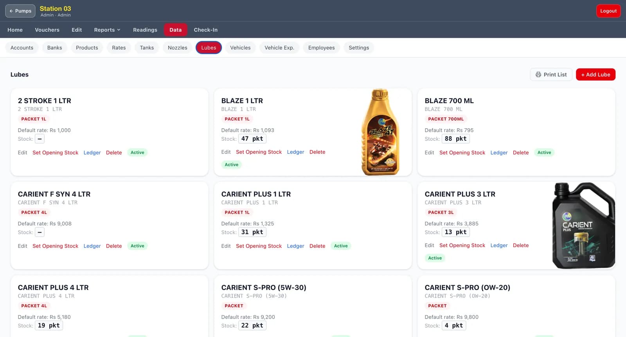626x337 pixels.
Task: Delete the CARIENT PLUS 3 LTR lube
Action: [x=521, y=246]
